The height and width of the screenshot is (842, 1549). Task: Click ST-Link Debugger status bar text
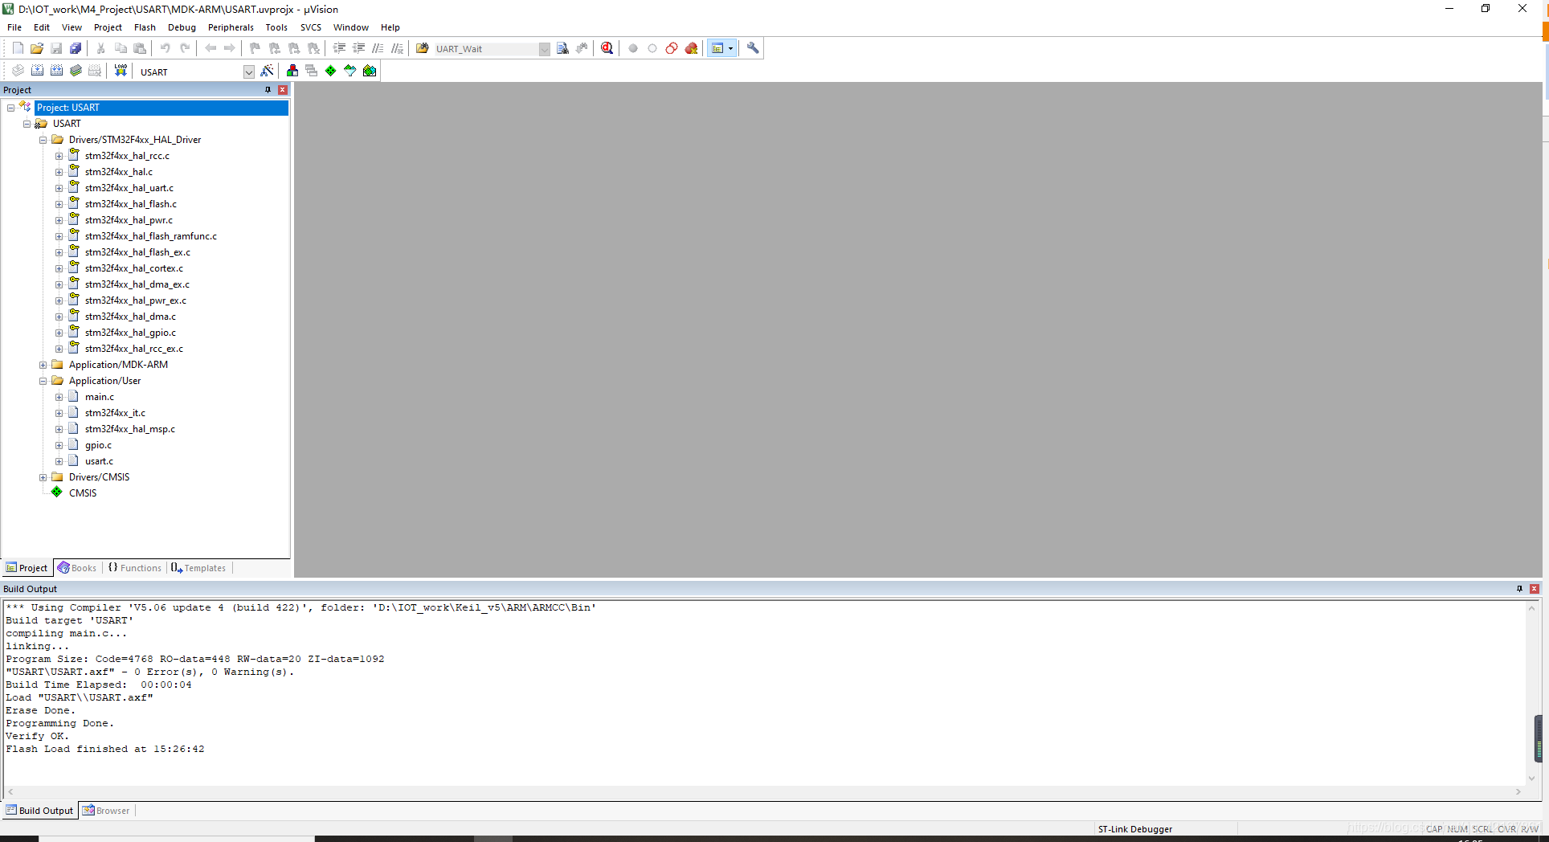click(x=1135, y=829)
